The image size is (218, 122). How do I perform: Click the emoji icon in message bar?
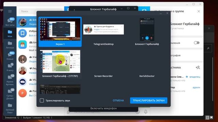[x=138, y=111]
